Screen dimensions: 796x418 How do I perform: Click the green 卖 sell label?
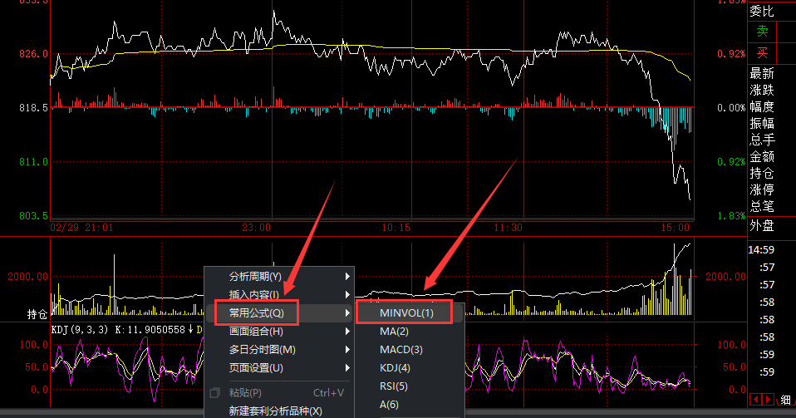[762, 31]
